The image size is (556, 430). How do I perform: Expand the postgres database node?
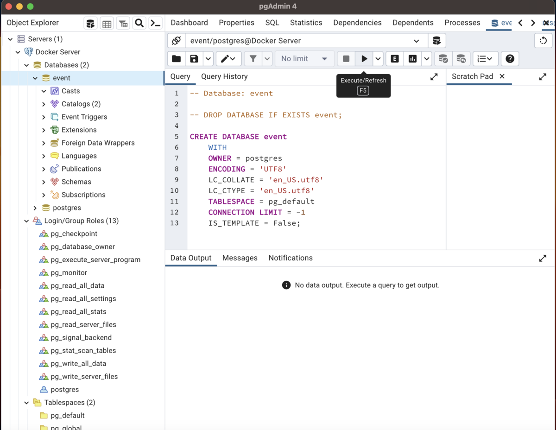pos(35,208)
